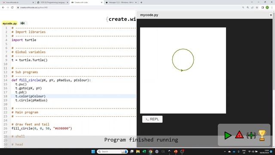Toggle the browser side panel
The width and height of the screenshot is (275, 155).
click(x=263, y=8)
